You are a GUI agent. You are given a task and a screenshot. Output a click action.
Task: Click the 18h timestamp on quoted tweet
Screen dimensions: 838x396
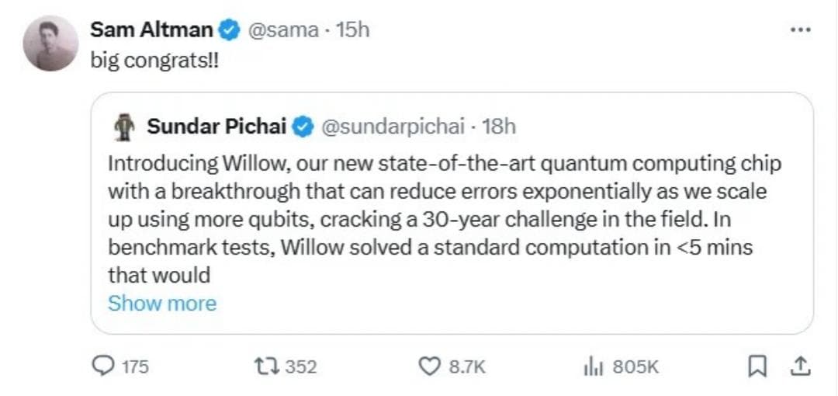point(499,127)
